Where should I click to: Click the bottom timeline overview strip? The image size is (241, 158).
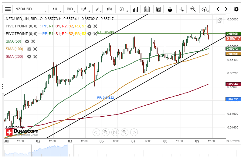click(121, 150)
